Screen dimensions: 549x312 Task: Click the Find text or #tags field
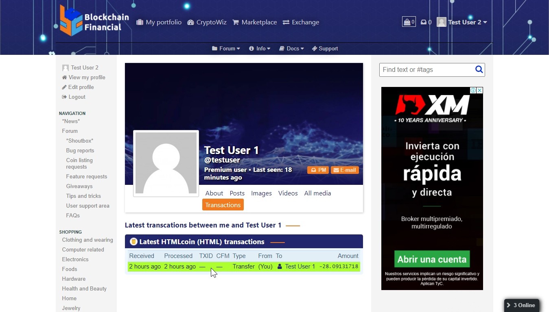click(427, 69)
